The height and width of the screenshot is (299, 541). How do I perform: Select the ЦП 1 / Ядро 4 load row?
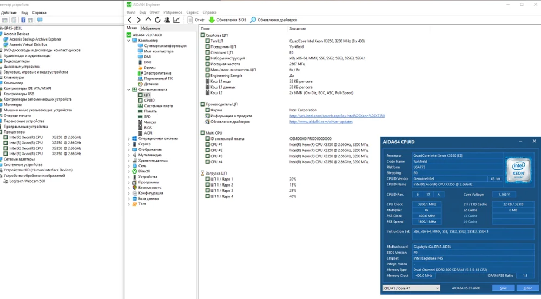[x=221, y=196]
